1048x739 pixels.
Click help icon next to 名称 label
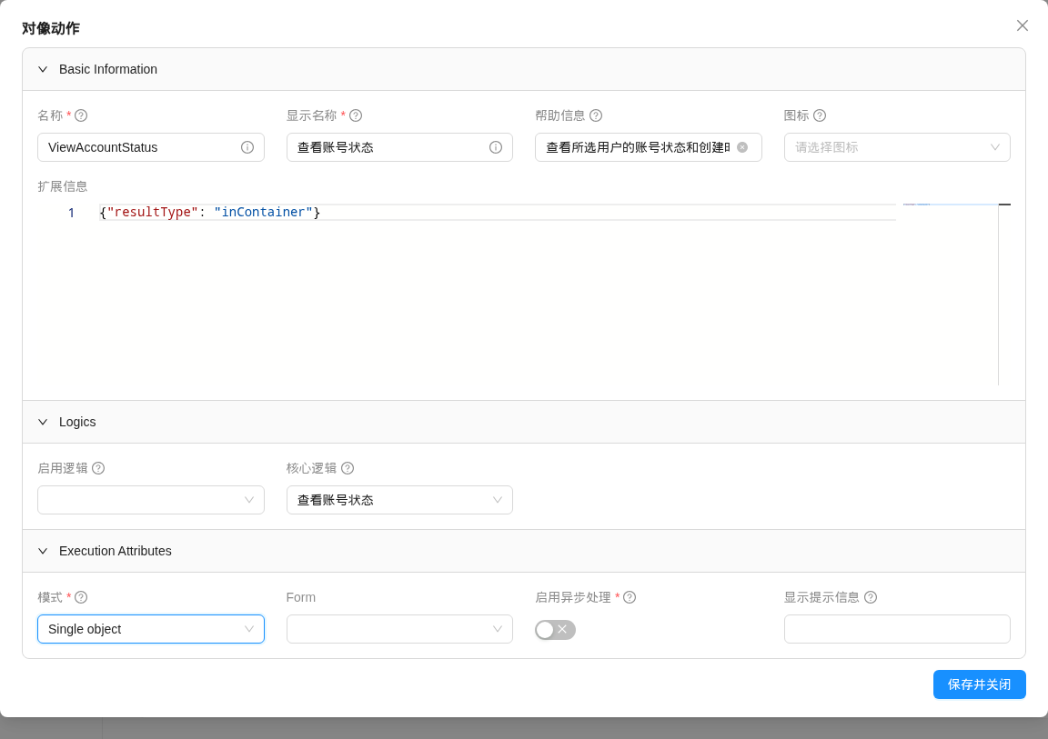[81, 115]
